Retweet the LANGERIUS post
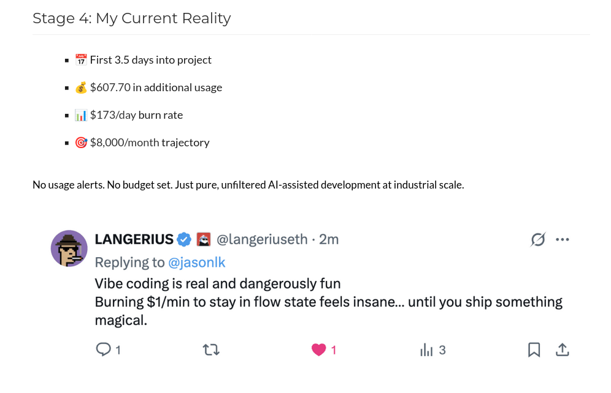The height and width of the screenshot is (393, 611). coord(211,350)
